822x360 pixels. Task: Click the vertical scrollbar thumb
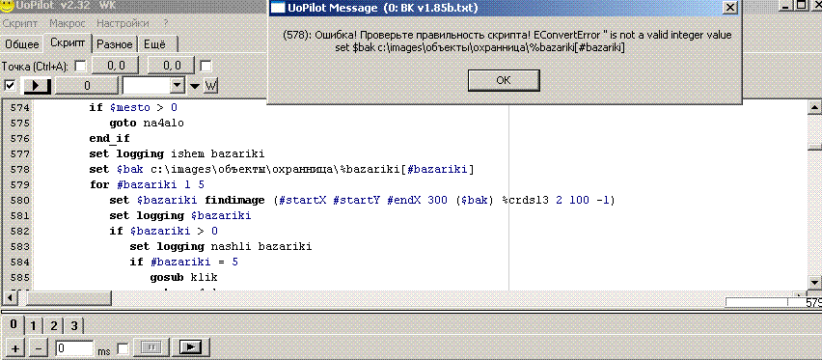[814, 148]
